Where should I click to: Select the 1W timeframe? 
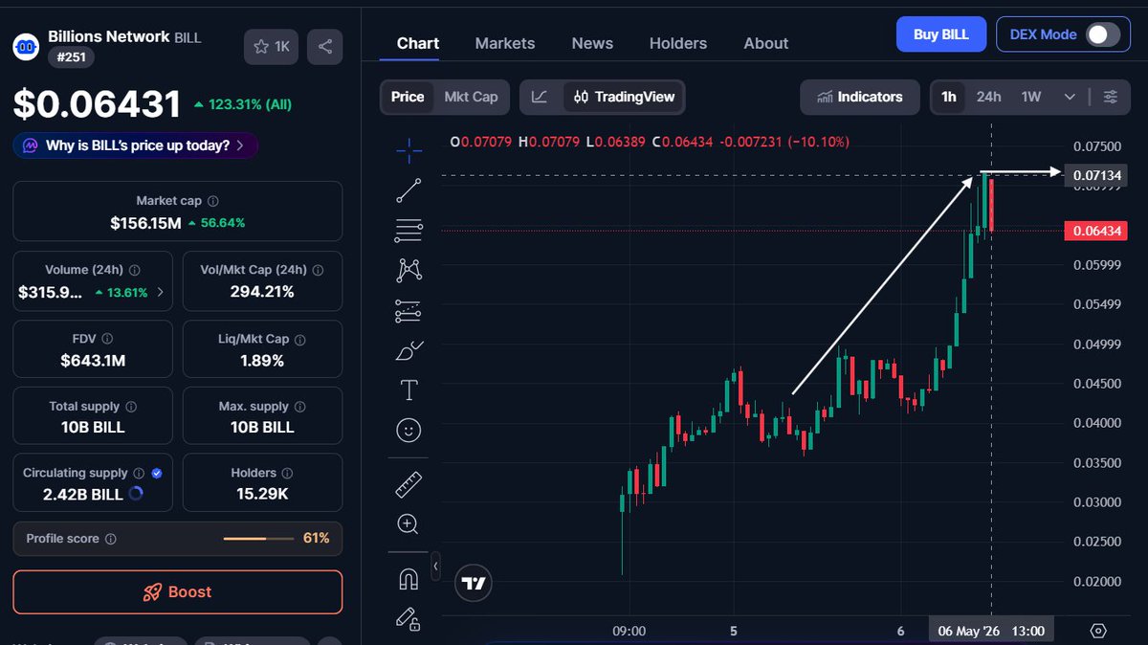pos(1031,97)
